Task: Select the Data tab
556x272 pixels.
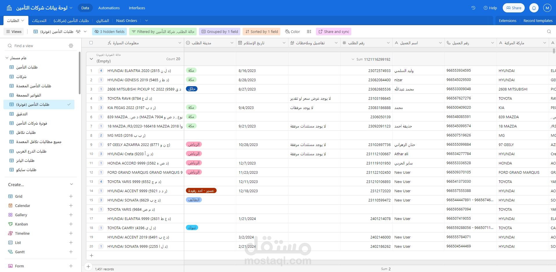Action: click(x=85, y=8)
